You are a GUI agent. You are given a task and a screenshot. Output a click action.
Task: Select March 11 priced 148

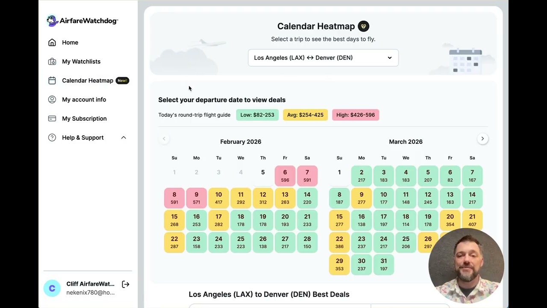(406, 198)
